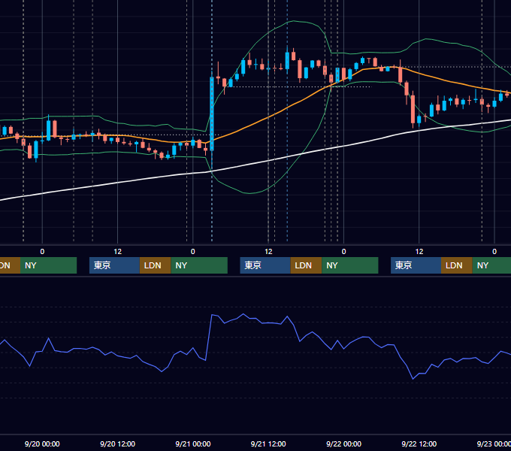Screen dimensions: 511x451
Task: Click the 東京 session block on 9/22
Action: coord(416,265)
